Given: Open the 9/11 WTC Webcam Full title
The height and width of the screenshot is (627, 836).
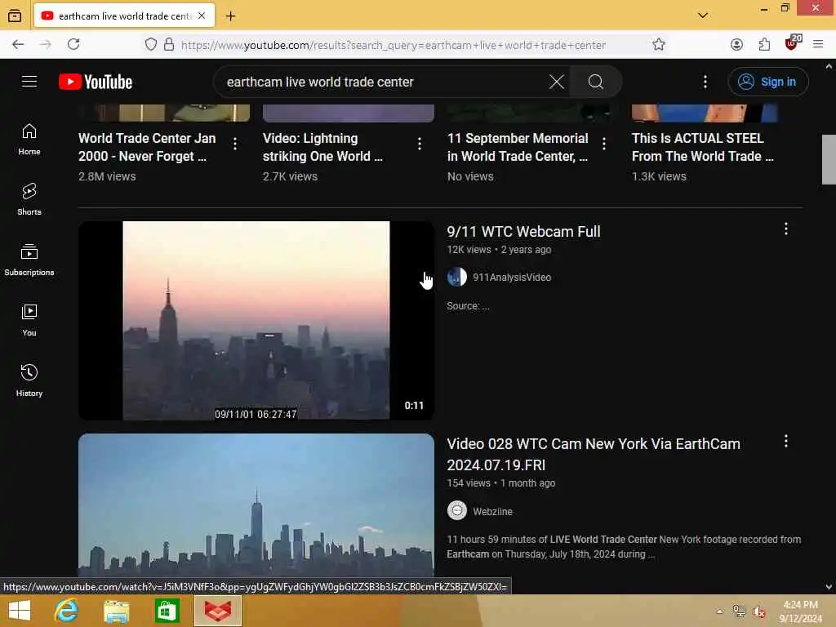Looking at the screenshot, I should click(x=523, y=231).
